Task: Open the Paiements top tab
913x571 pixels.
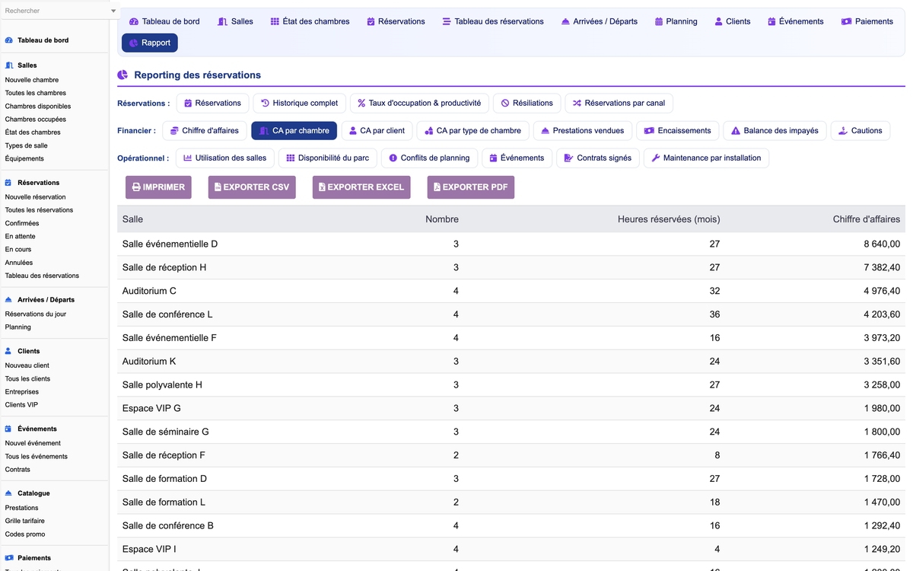Action: tap(867, 21)
